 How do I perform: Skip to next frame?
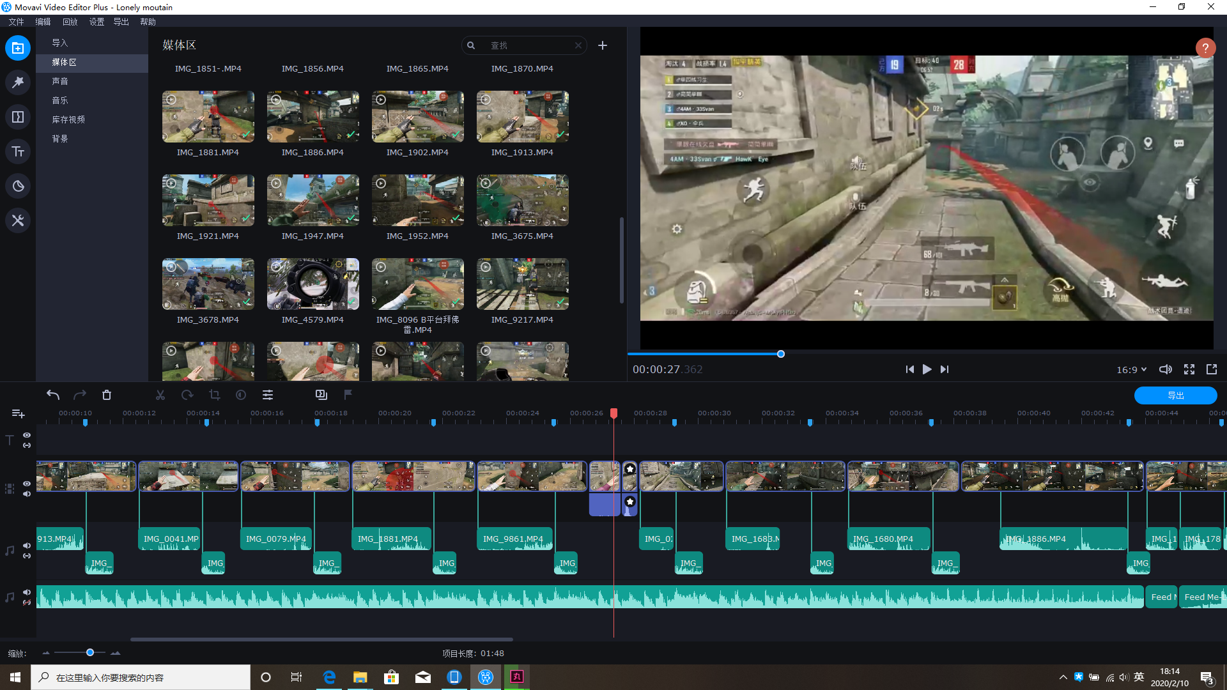point(945,369)
